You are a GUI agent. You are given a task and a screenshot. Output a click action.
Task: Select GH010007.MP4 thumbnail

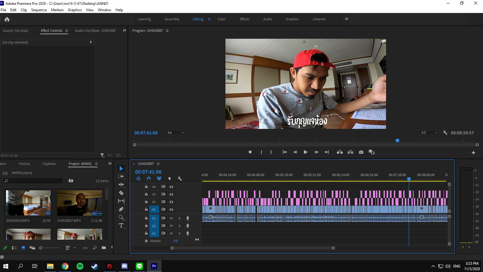(x=80, y=203)
